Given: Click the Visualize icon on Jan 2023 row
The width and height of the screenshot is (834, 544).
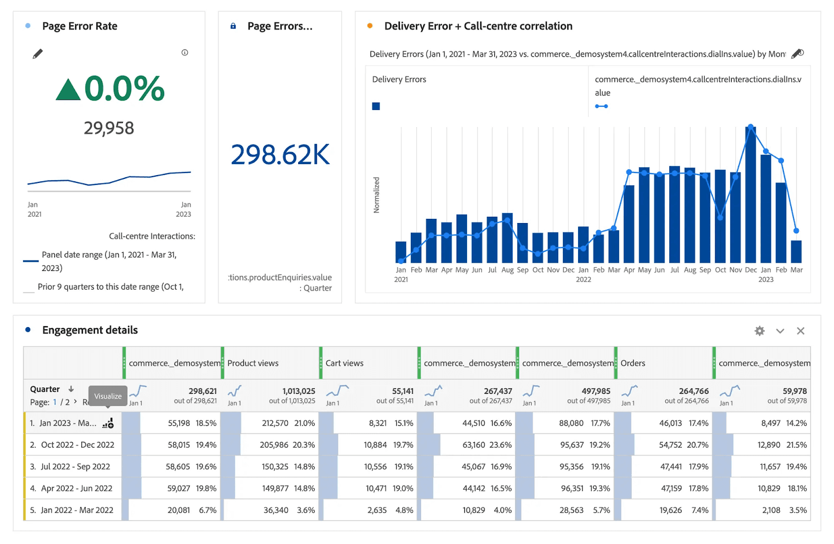Looking at the screenshot, I should click(x=108, y=424).
